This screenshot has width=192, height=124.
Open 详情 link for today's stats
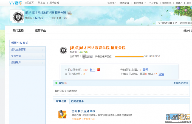[x=161, y=74]
